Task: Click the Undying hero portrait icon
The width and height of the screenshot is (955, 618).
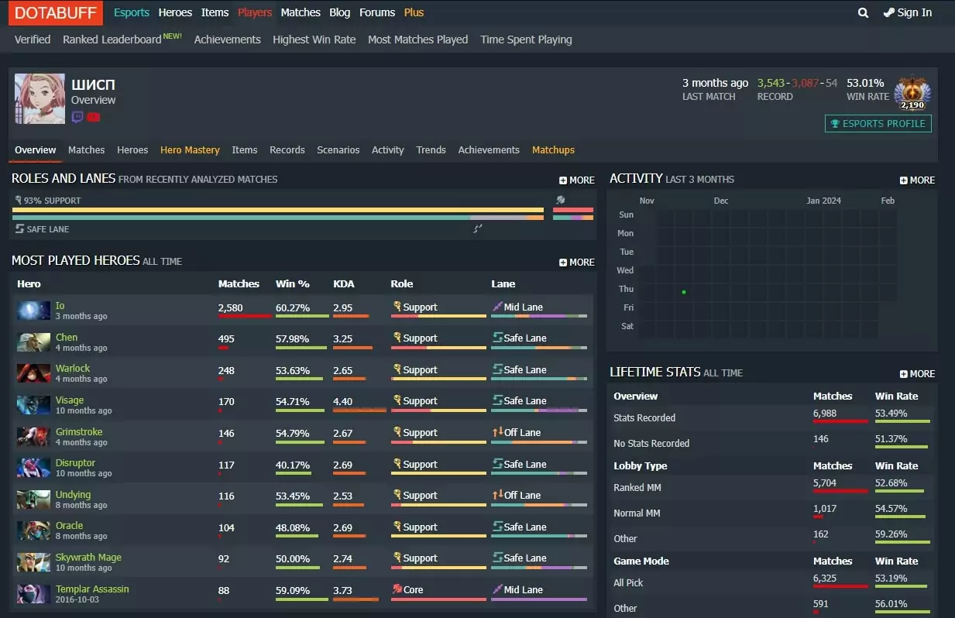Action: pyautogui.click(x=34, y=500)
